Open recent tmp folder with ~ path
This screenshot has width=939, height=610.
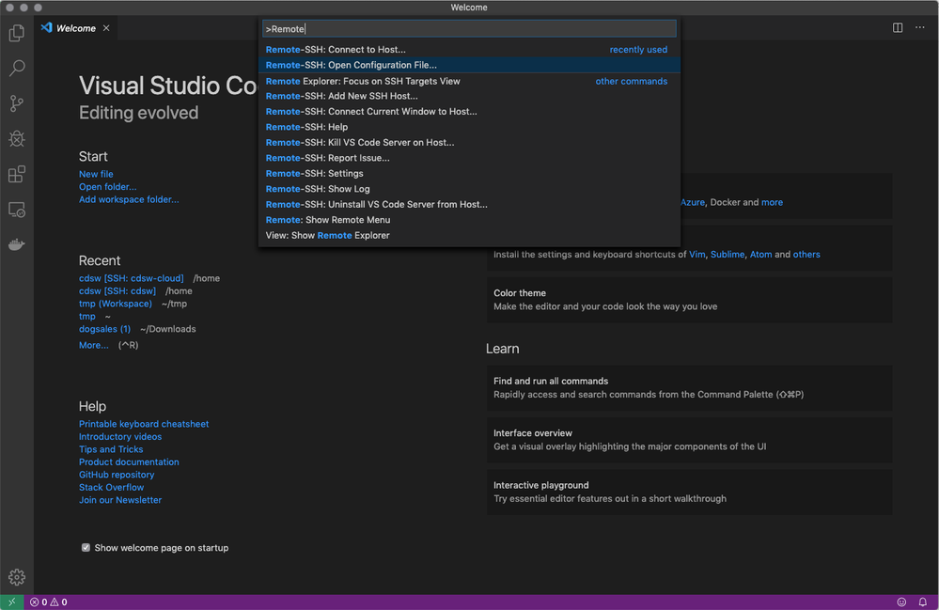[86, 316]
